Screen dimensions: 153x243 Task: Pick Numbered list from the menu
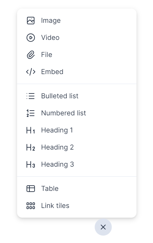(77, 113)
